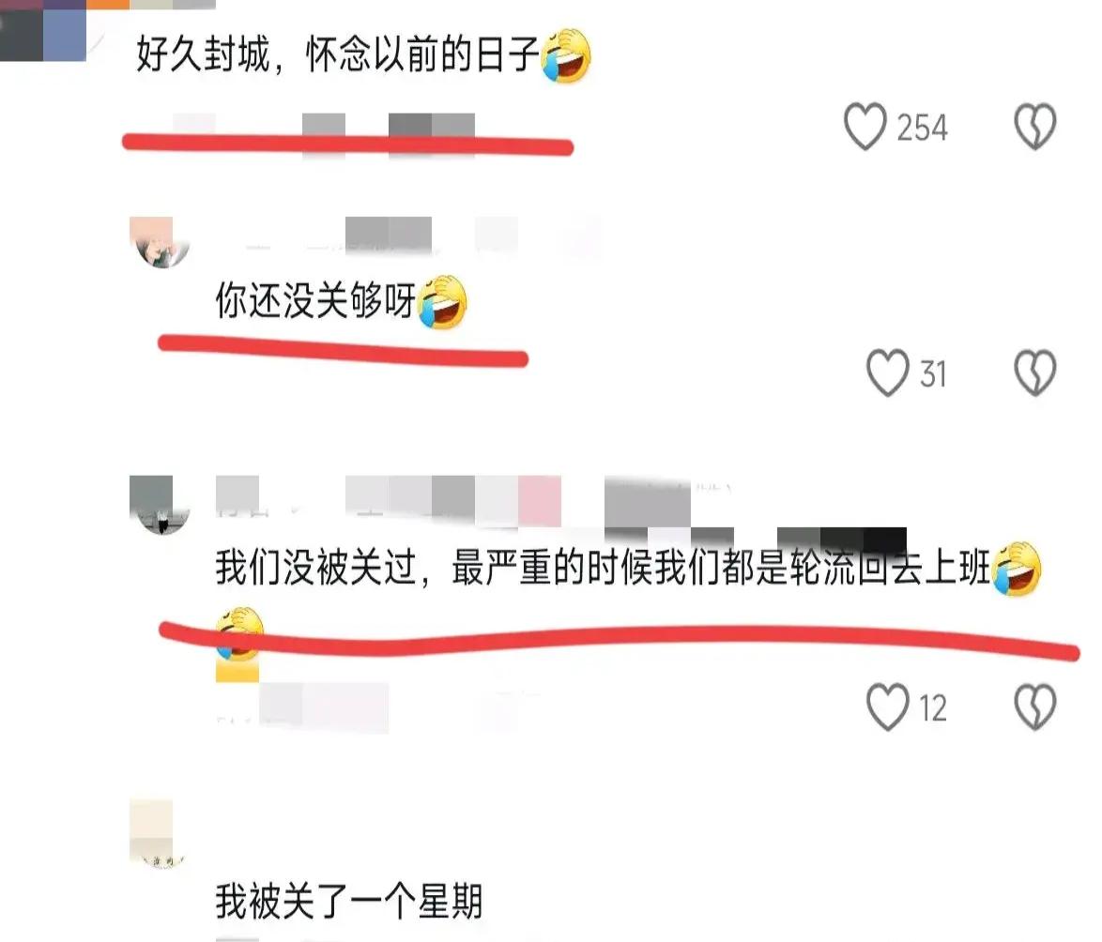Select comment text 好久封城,怀念以前的日子

[337, 54]
